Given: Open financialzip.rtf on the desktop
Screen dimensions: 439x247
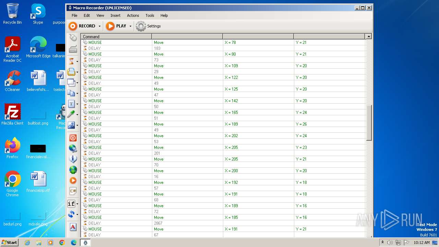Looking at the screenshot, I should coord(38,182).
